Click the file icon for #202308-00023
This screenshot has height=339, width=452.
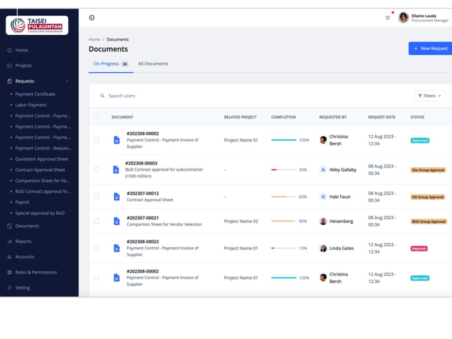(117, 248)
